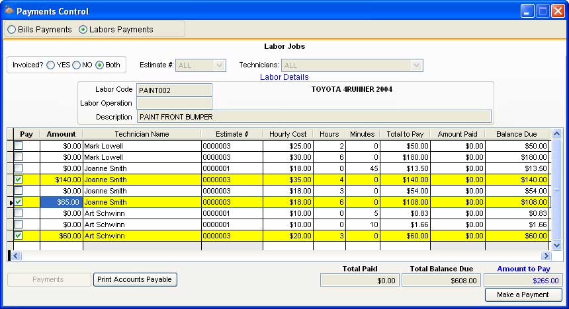Click the $25.00 hourly cost cell
Viewport: 569px width, 309px height.
288,146
